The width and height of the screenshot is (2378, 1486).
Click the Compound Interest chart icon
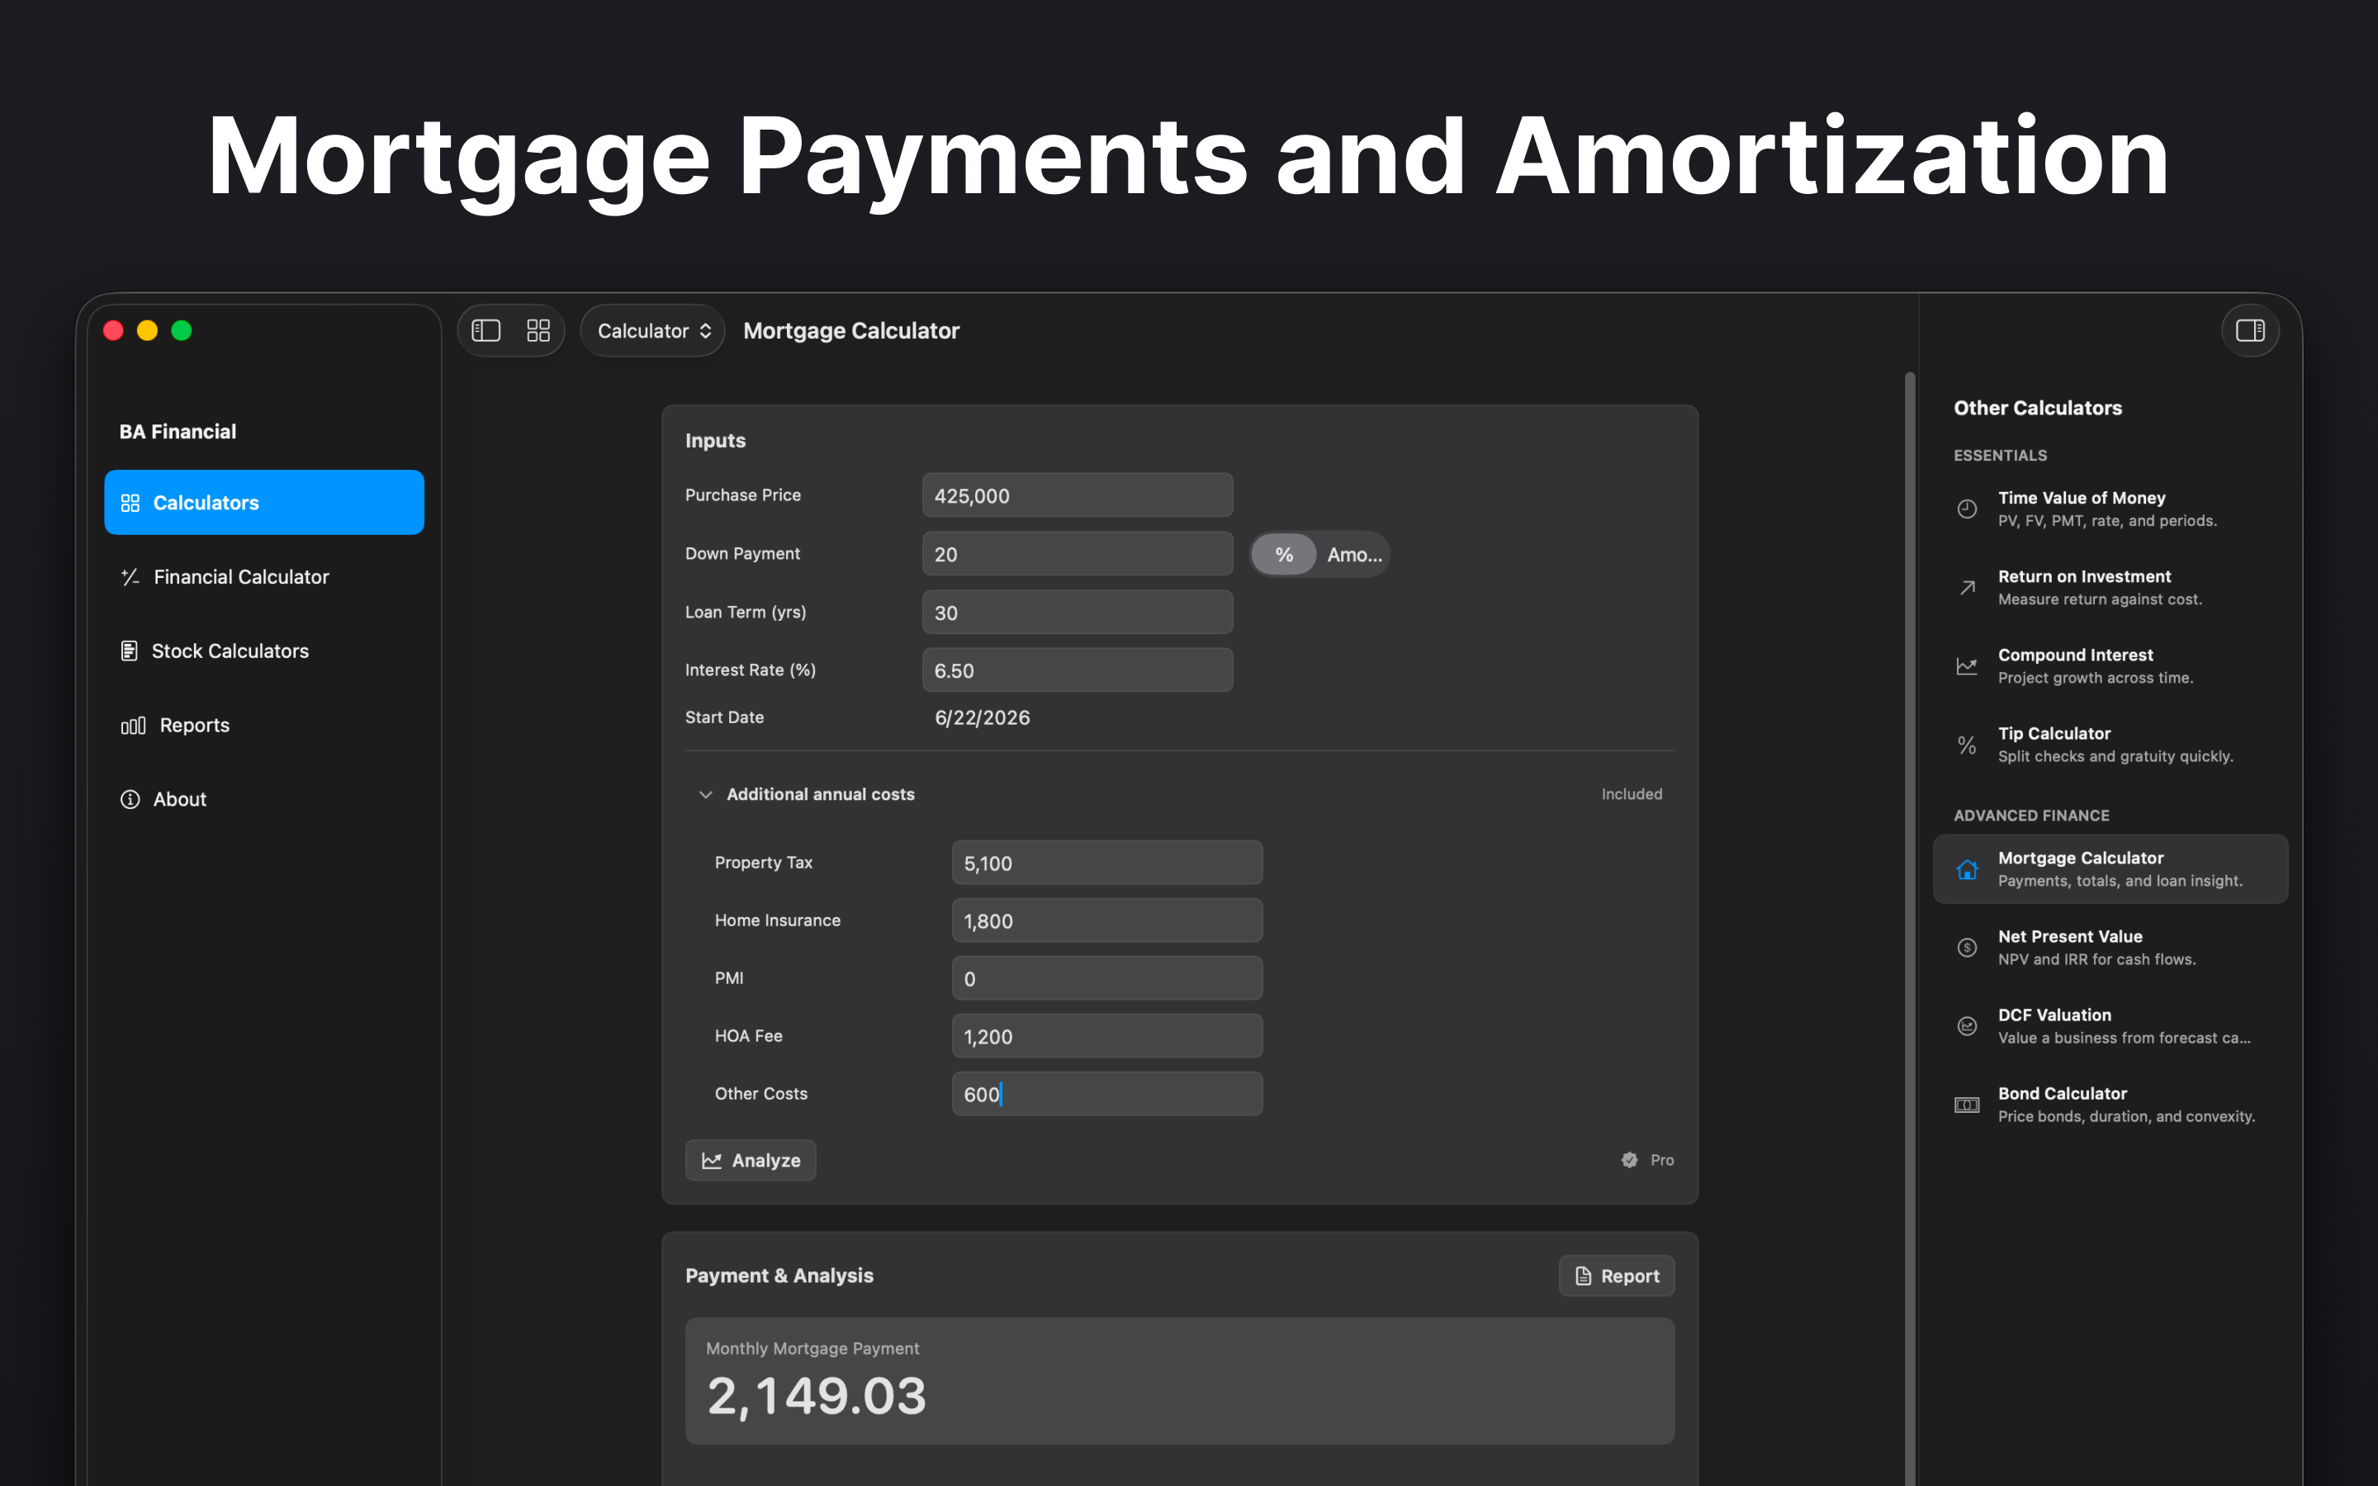click(1966, 666)
